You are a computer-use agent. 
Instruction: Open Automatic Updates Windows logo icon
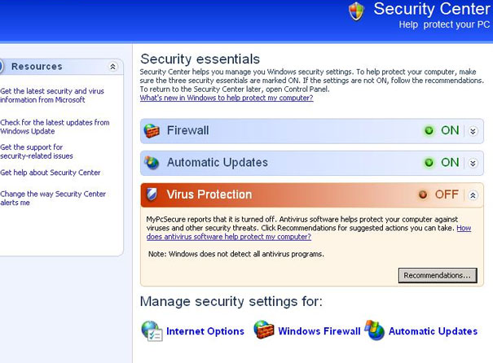375,330
